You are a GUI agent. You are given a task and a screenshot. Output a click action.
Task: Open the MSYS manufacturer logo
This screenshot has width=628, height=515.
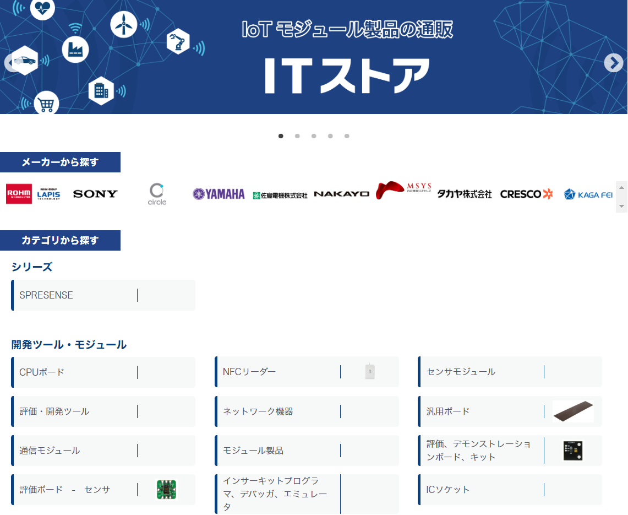pos(403,190)
